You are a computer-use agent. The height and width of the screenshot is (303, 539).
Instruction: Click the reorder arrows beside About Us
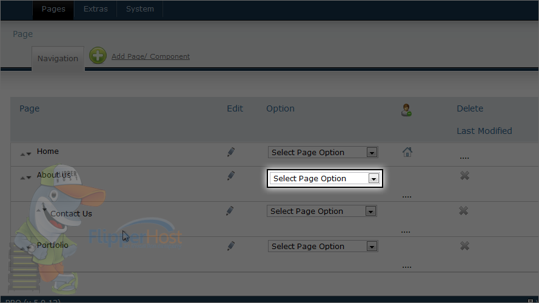25,178
